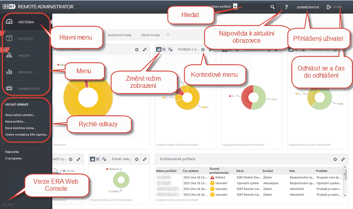Click the Počítače cube icon
Image resolution: width=353 pixels, height=209 pixels.
pos(9,38)
